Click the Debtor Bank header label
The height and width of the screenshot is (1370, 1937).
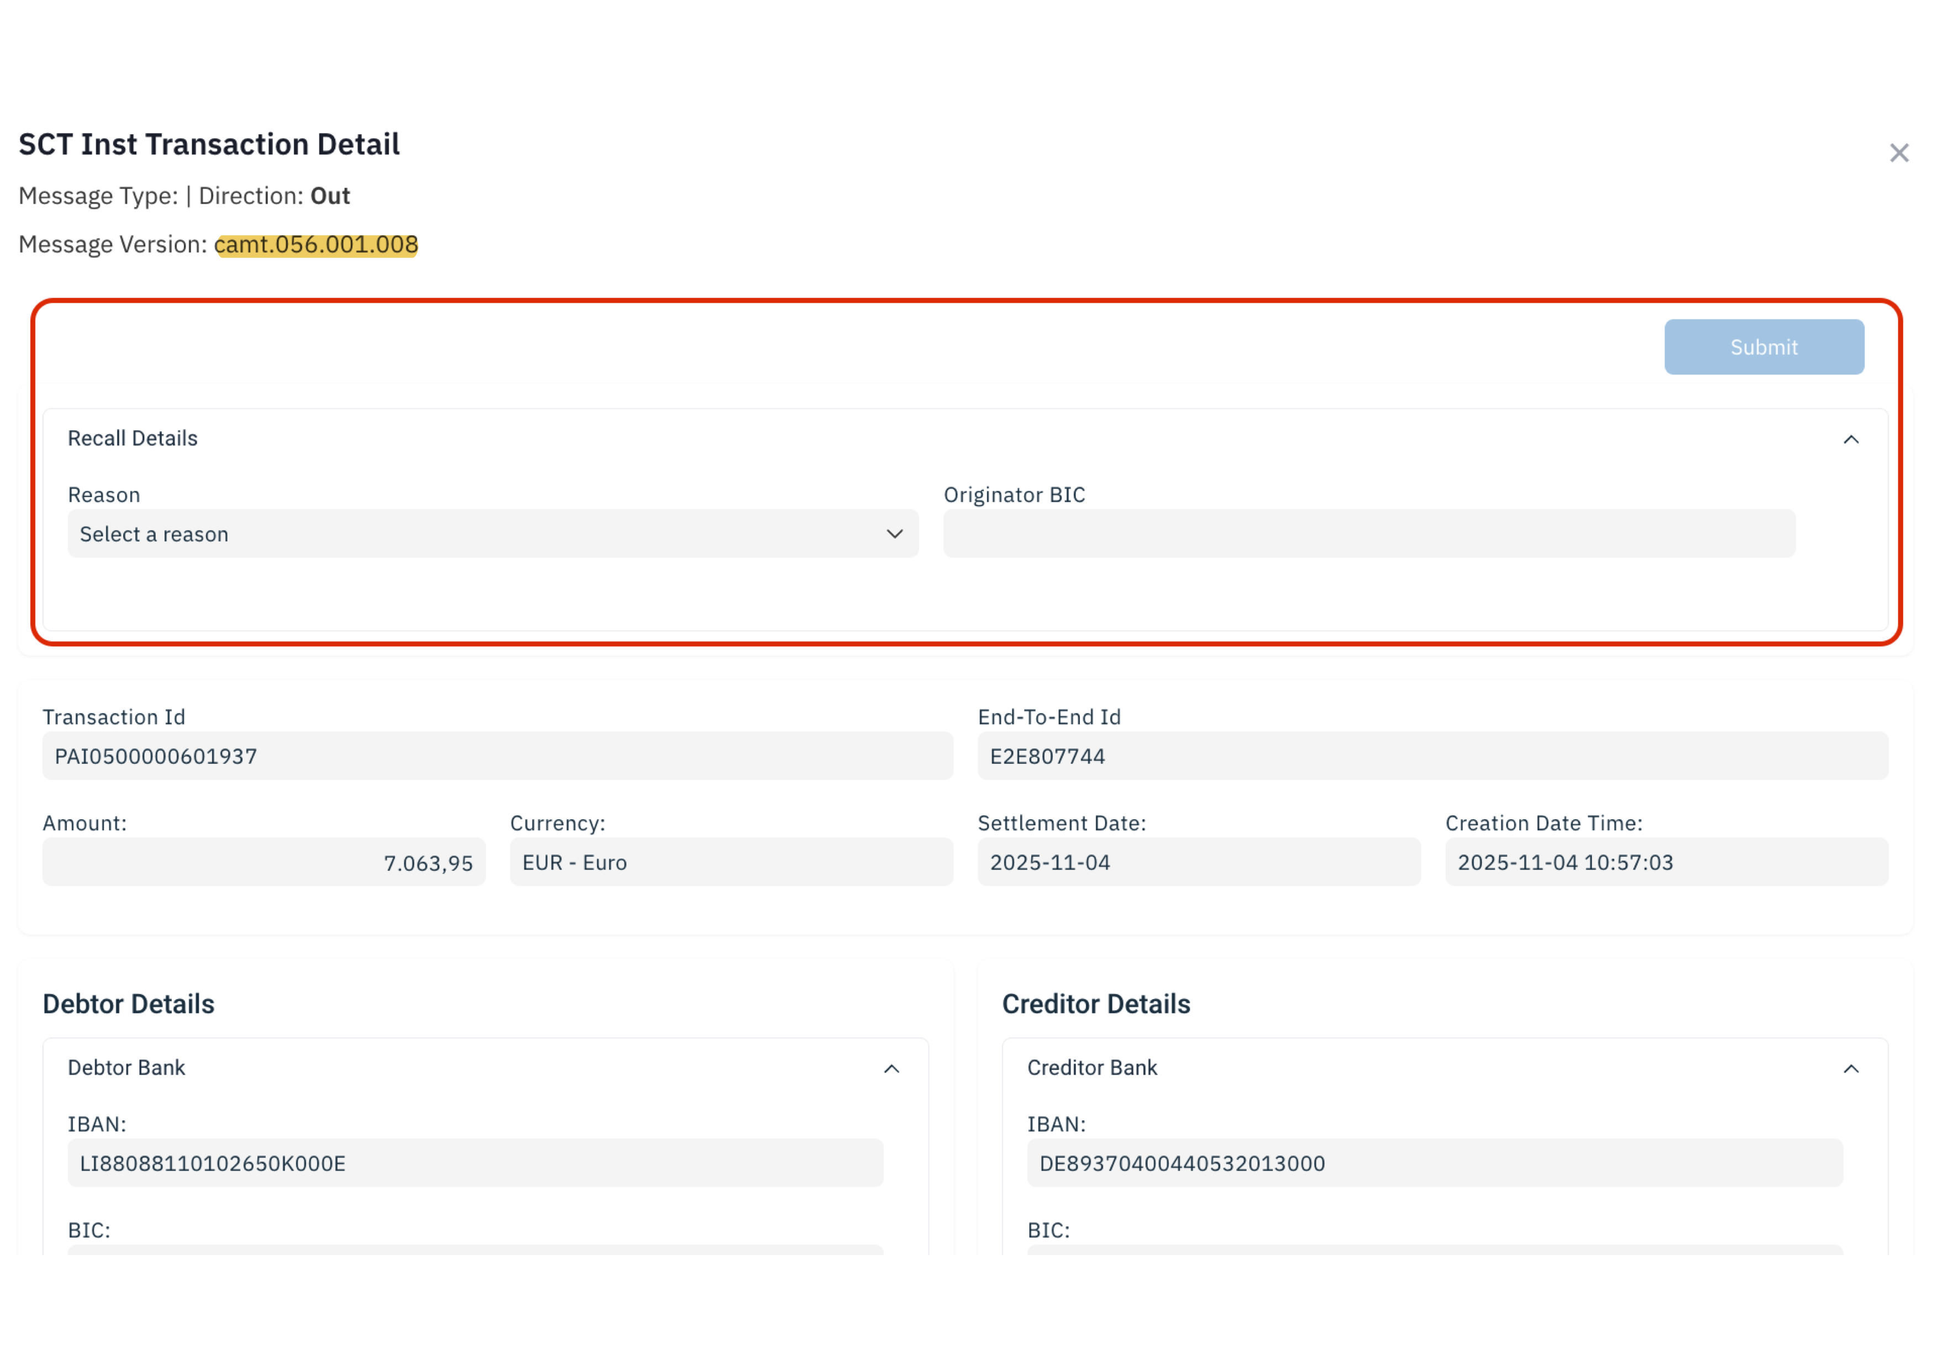coord(126,1068)
